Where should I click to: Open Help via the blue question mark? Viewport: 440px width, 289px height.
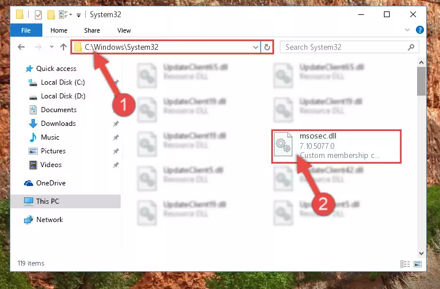[x=420, y=30]
